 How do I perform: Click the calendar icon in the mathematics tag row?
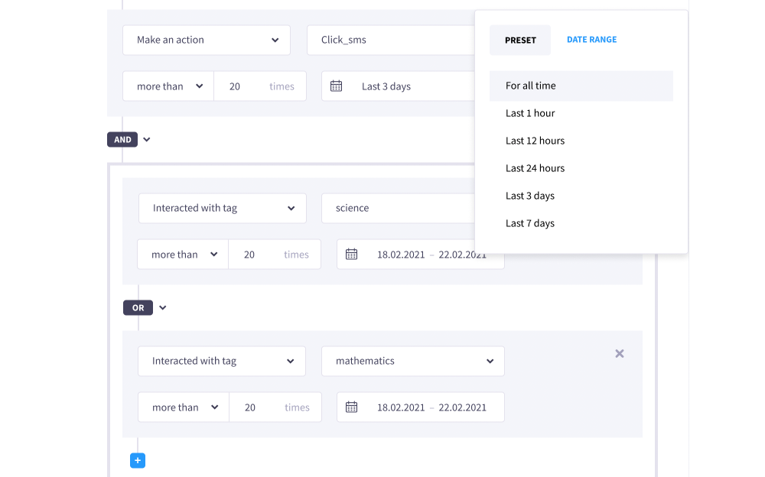pos(351,407)
